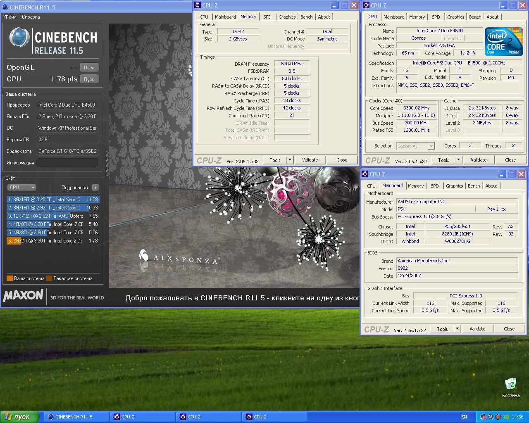529x423 pixels.
Task: Open SPD tab in the Mainboard CPU-Z window
Action: (435, 186)
